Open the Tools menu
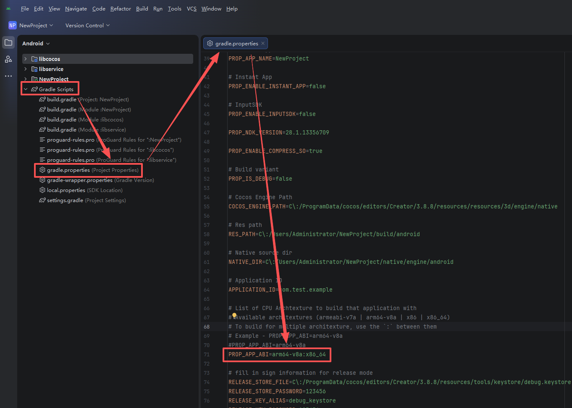Image resolution: width=572 pixels, height=408 pixels. [175, 8]
